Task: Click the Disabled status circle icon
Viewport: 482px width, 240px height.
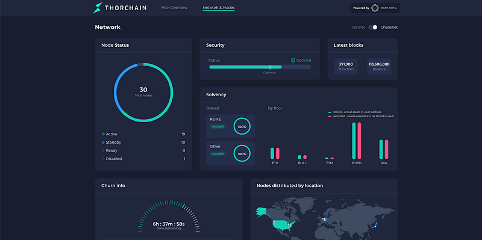Action: [x=103, y=159]
